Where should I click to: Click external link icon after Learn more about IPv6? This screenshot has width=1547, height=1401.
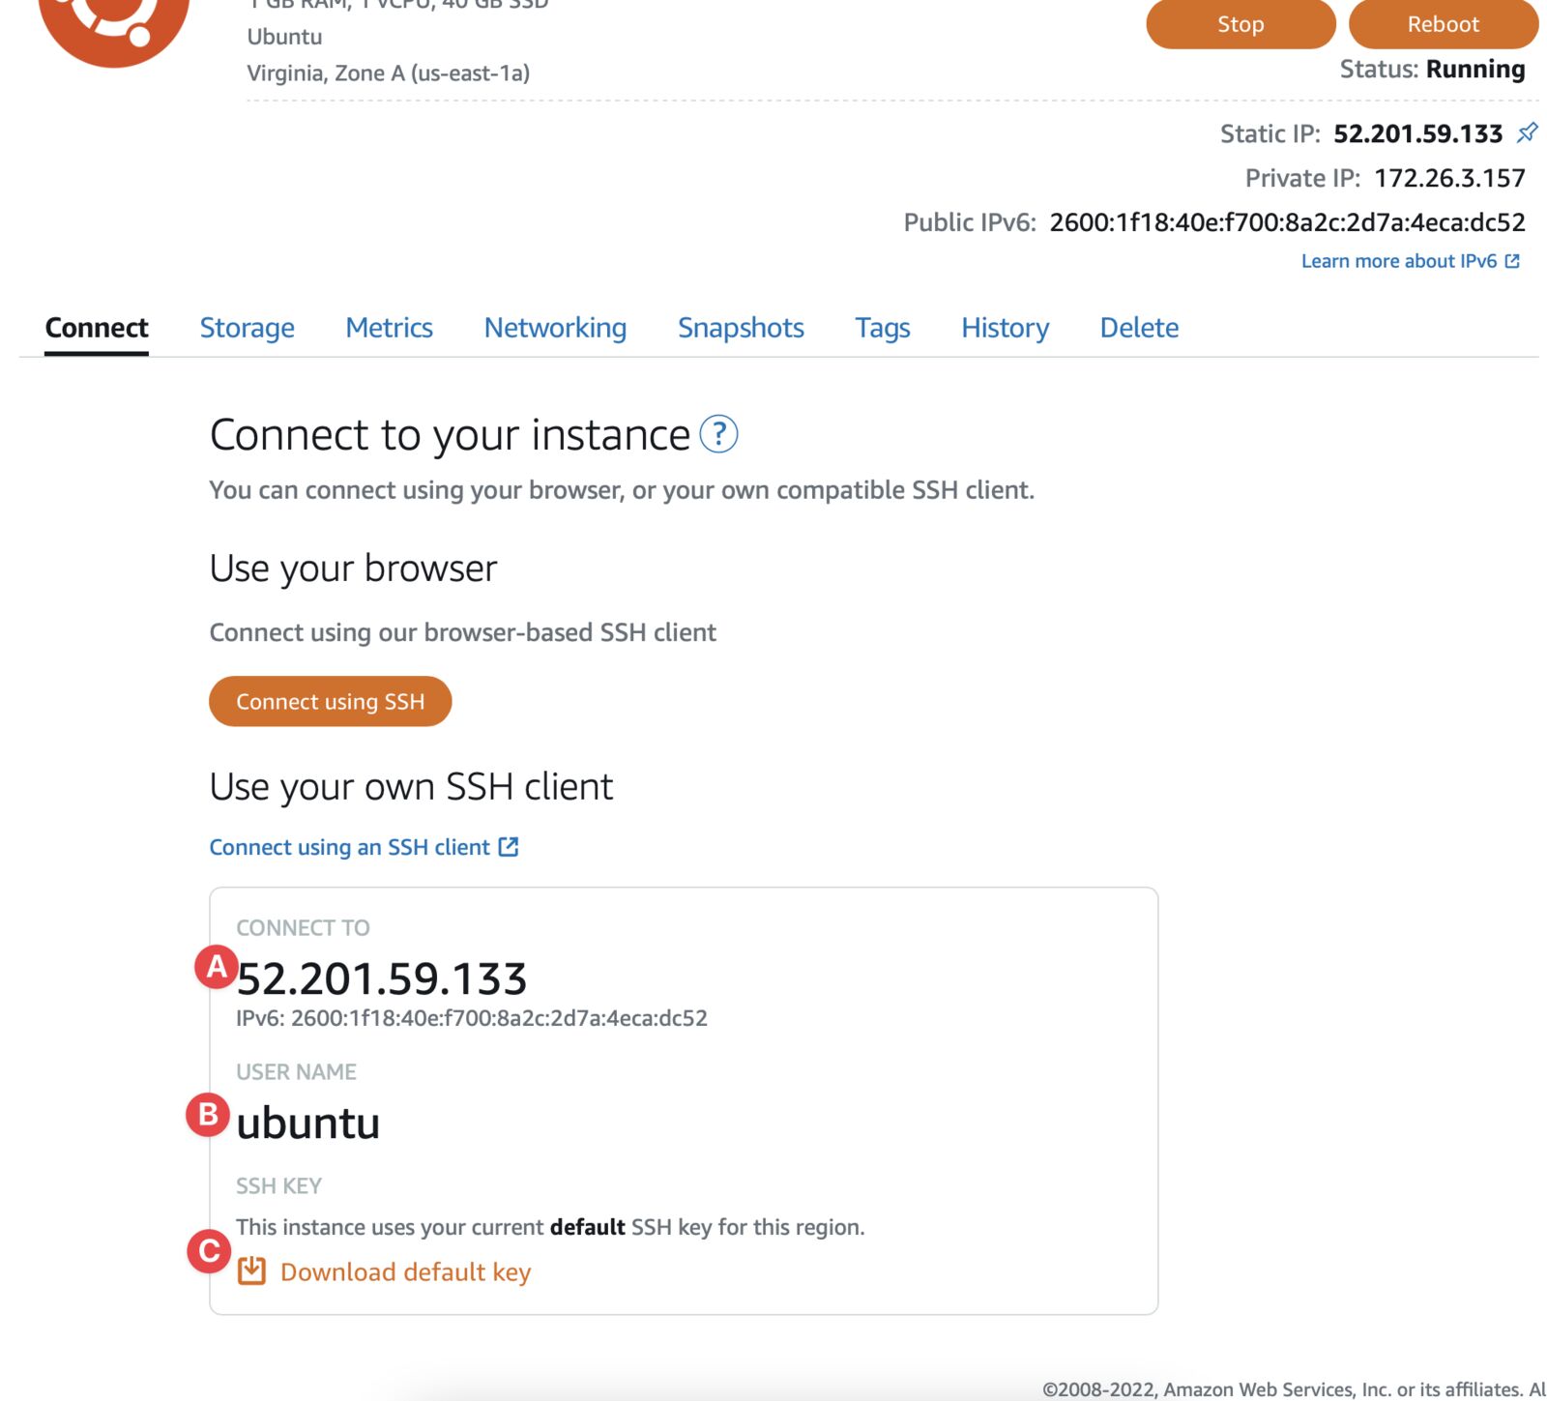(x=1512, y=261)
